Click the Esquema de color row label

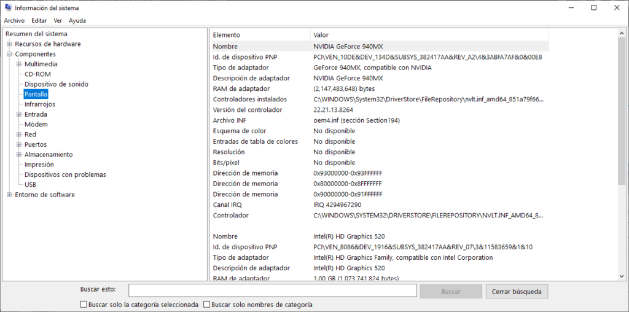(240, 131)
